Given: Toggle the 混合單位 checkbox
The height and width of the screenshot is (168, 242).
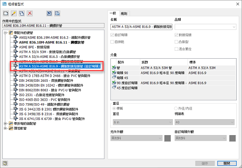Looking at the screenshot, I should pos(176,49).
